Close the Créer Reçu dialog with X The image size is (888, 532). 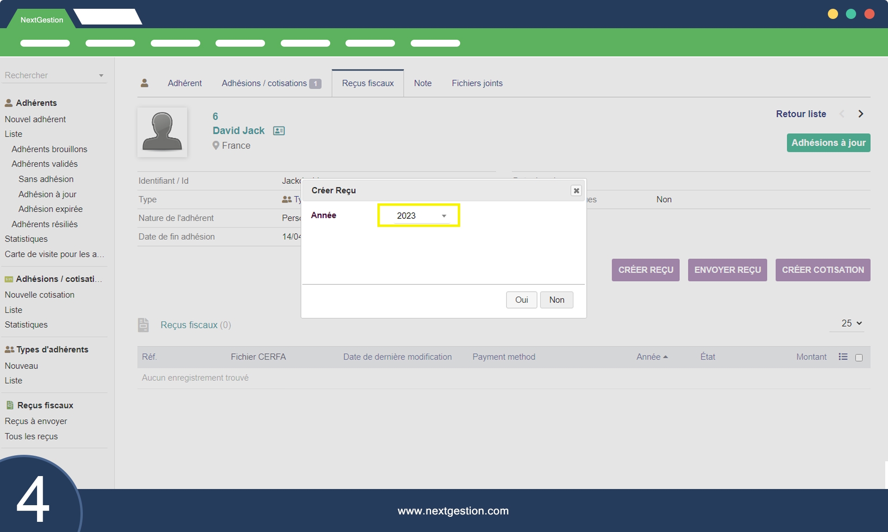click(x=576, y=190)
